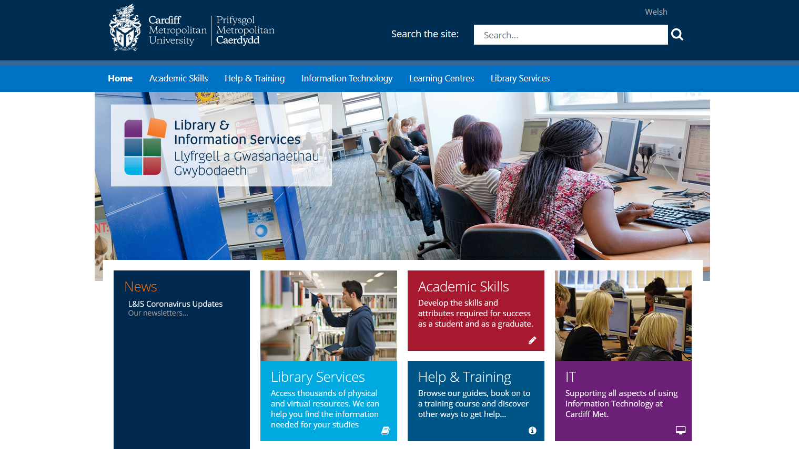Click the Llyfrgell a Gwasanaethau Gwybodaeth banner text
Image resolution: width=799 pixels, height=449 pixels.
point(247,163)
